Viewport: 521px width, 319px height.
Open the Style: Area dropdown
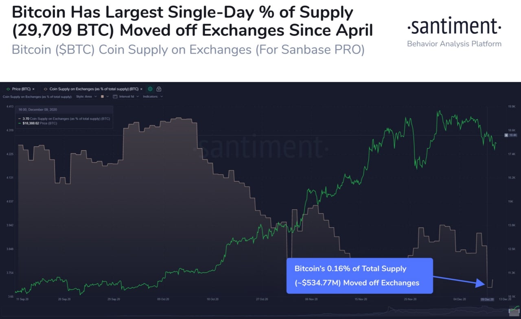coord(87,97)
